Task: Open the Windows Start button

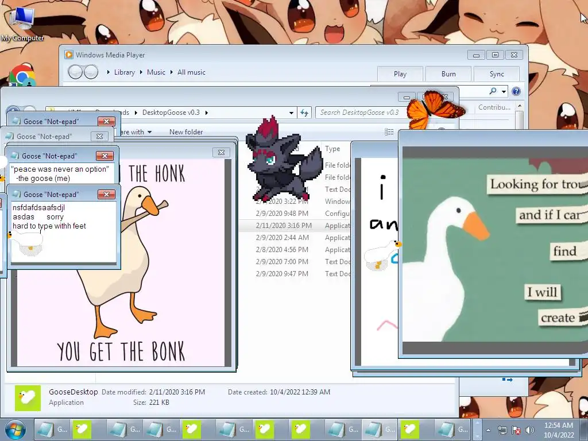Action: point(16,430)
